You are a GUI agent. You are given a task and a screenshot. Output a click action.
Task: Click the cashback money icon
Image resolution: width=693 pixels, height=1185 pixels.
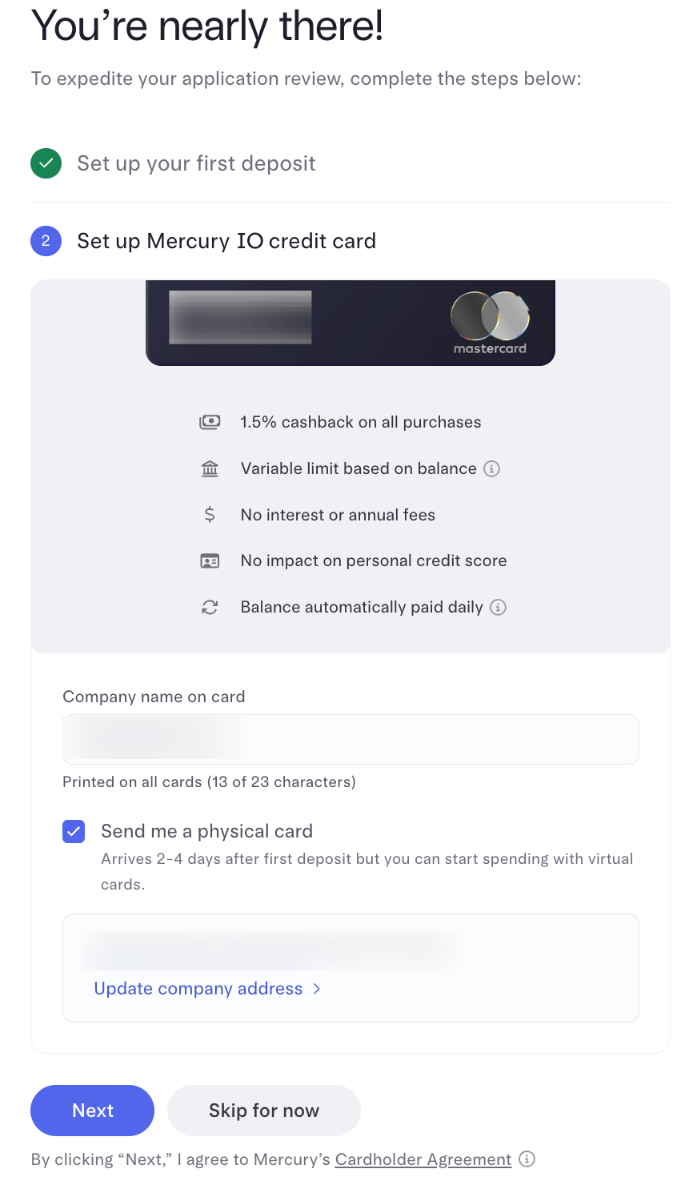coord(210,422)
